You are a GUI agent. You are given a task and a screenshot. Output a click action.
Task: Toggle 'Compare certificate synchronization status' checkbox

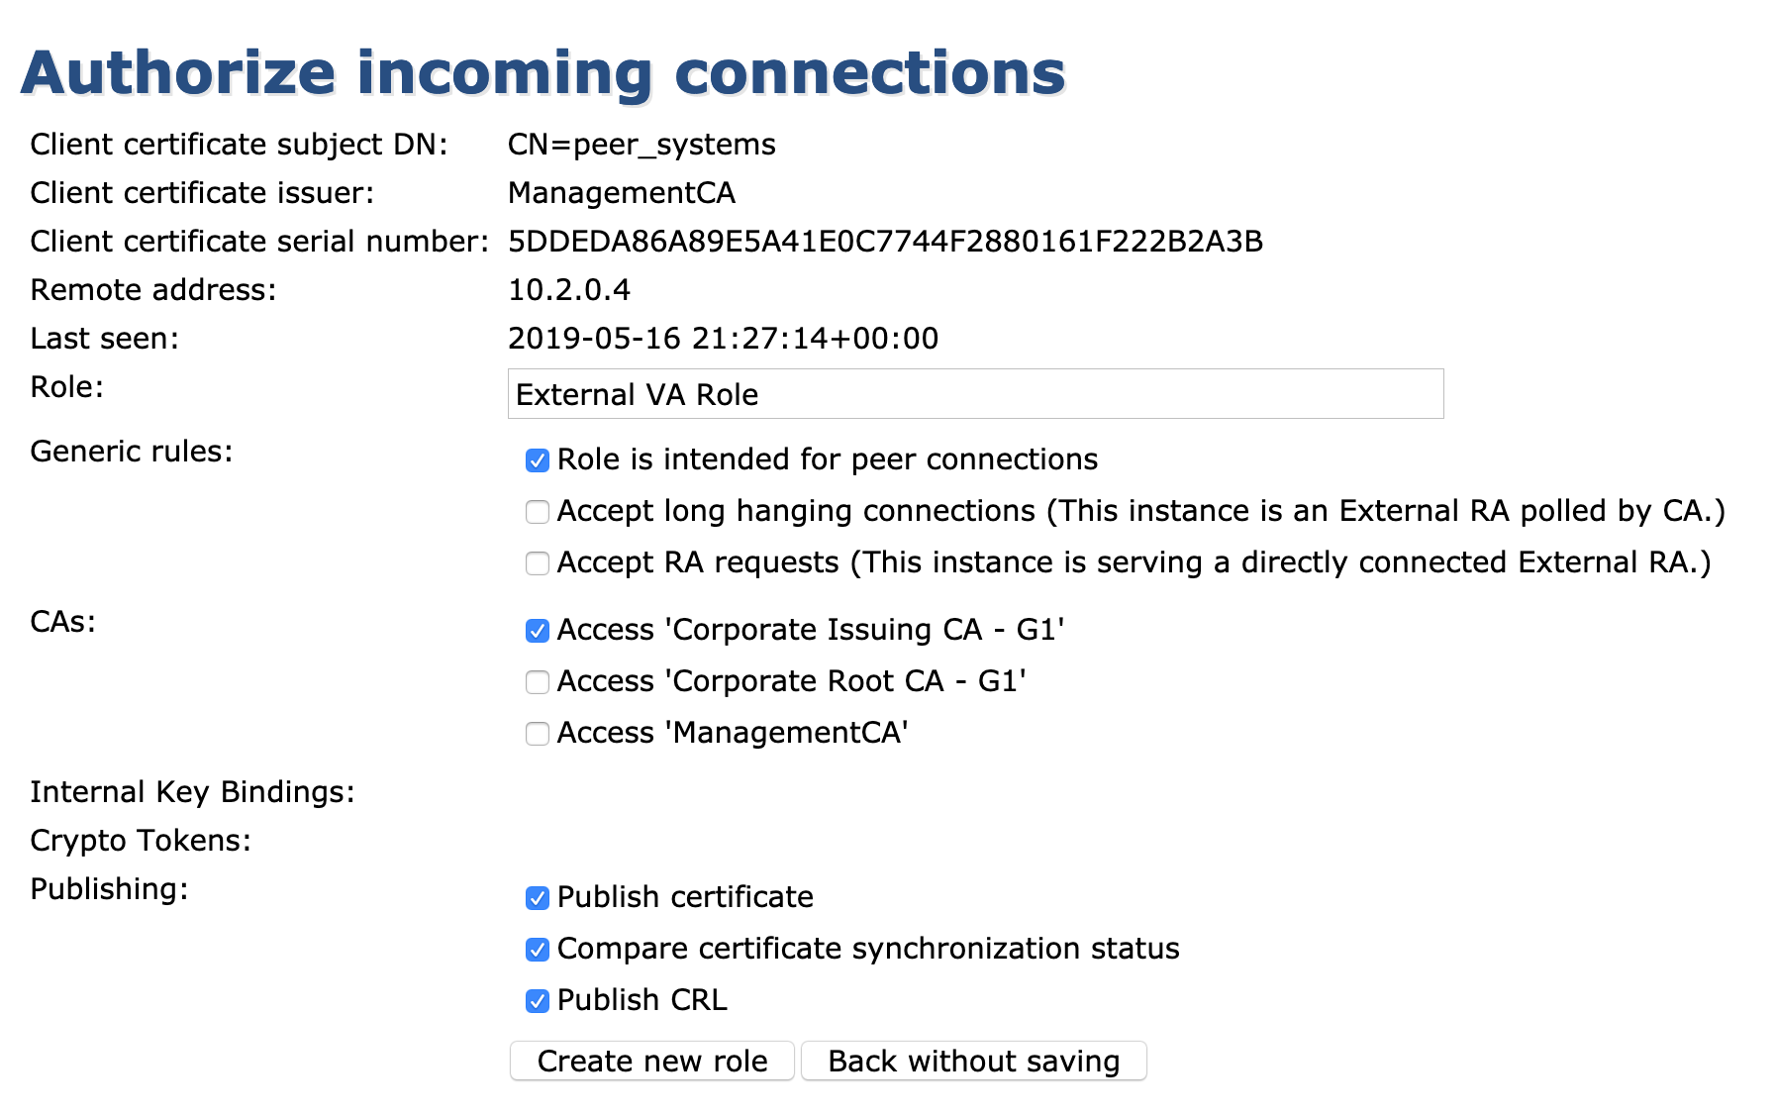(x=538, y=950)
